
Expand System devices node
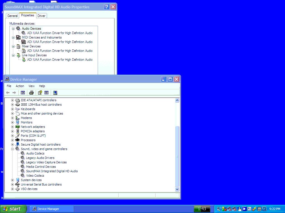[12, 180]
